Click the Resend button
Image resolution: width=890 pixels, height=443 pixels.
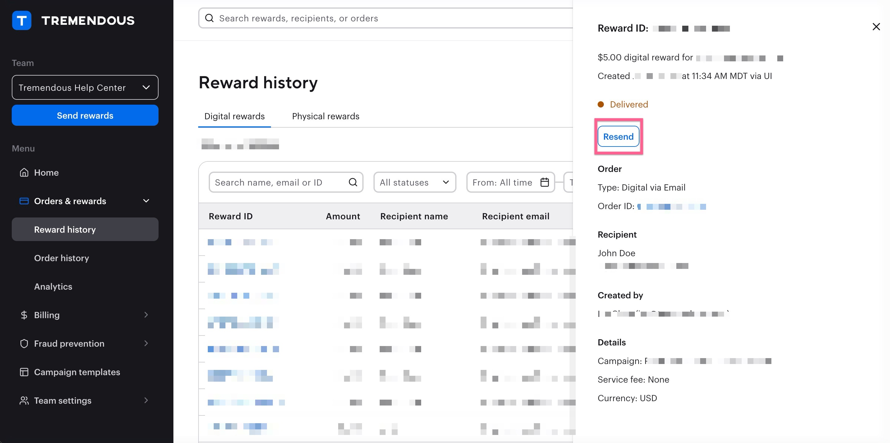(x=618, y=137)
